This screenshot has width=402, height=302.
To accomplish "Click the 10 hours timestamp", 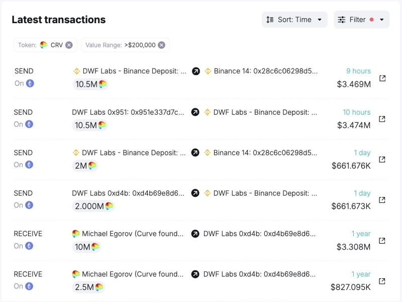I will click(356, 112).
